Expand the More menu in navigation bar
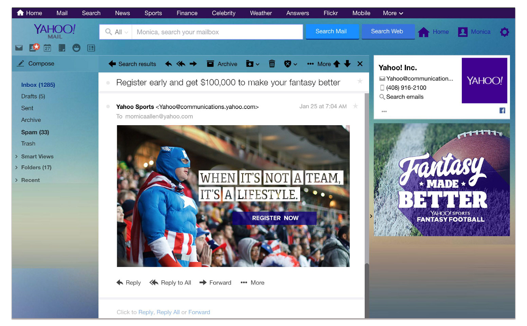Image resolution: width=527 pixels, height=326 pixels. [393, 13]
